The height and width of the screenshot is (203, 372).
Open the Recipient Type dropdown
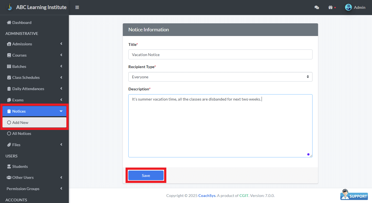220,77
